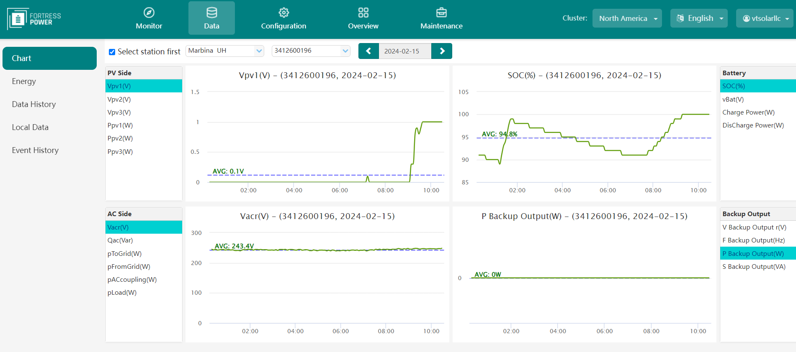This screenshot has height=352, width=796.
Task: Open Data History in sidebar
Action: coord(34,104)
